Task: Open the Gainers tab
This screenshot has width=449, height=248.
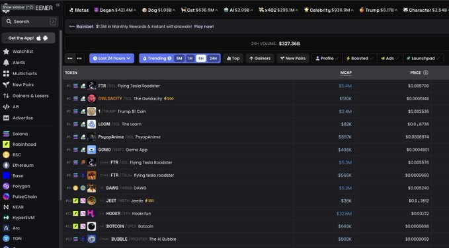Action: point(260,58)
